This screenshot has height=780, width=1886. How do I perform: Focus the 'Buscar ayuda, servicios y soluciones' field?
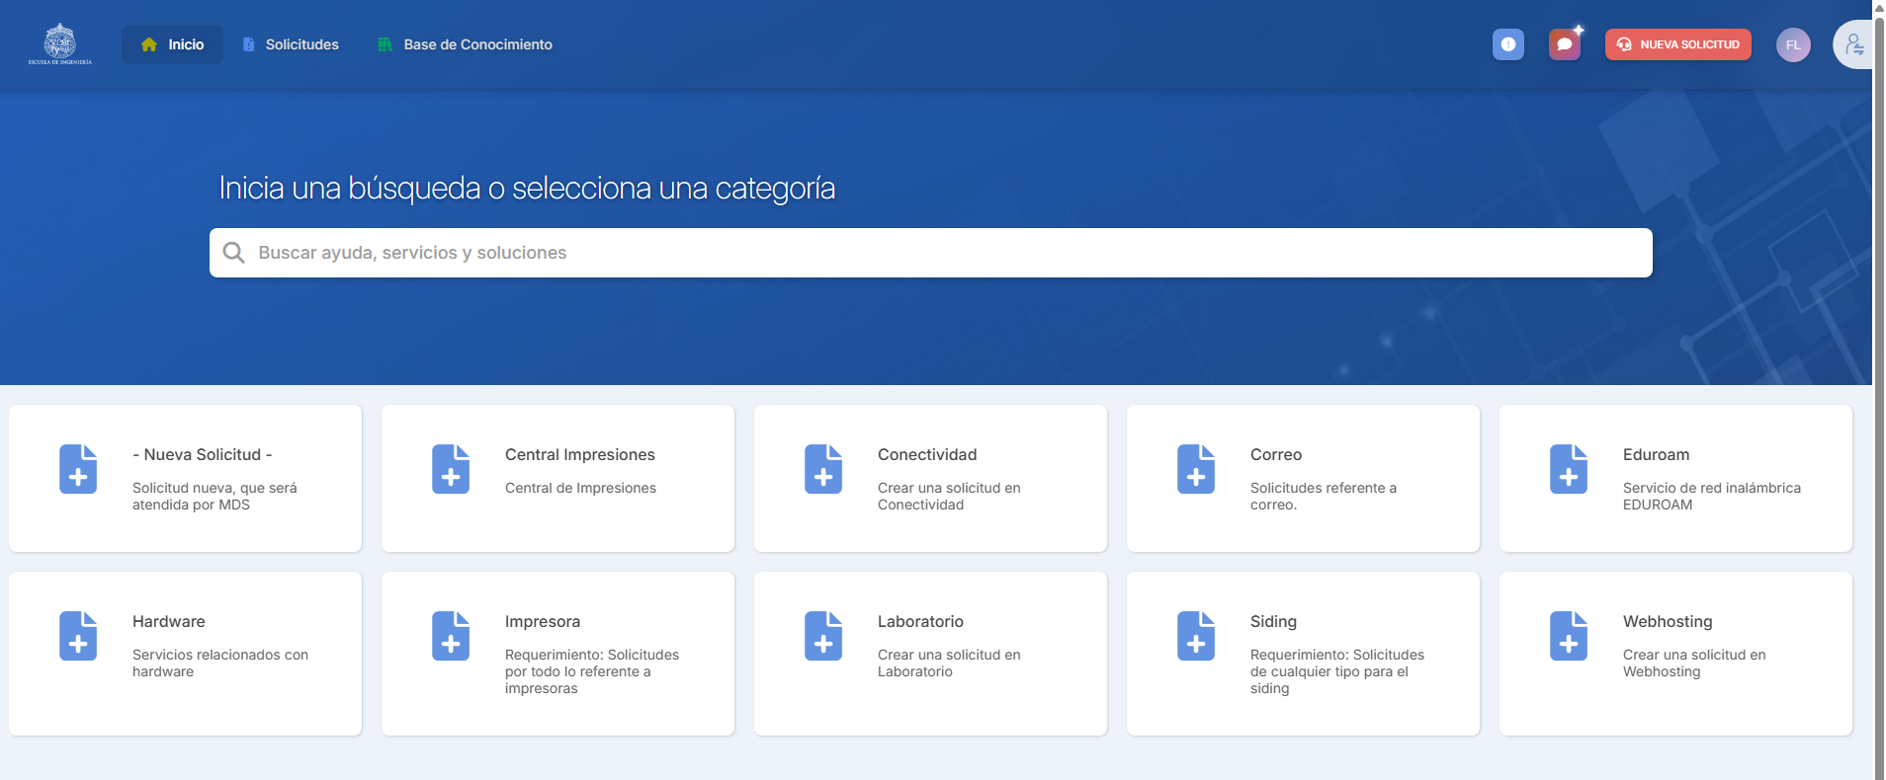[x=929, y=253]
